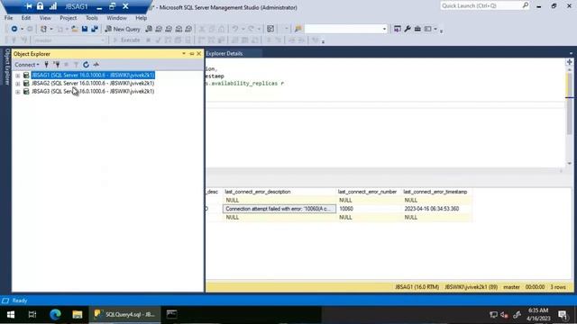Expand the JBSAG1 server node
The image size is (577, 324).
18,76
